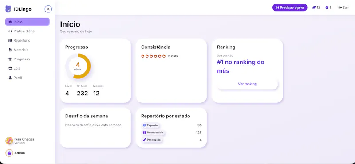Click the dumbbell icon beside Prática diária
Screen dimensions: 355x164
pos(10,31)
